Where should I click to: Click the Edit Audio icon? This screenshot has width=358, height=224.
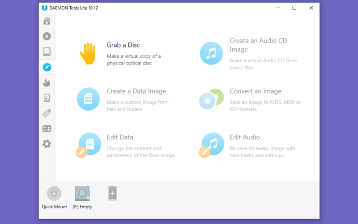211,145
